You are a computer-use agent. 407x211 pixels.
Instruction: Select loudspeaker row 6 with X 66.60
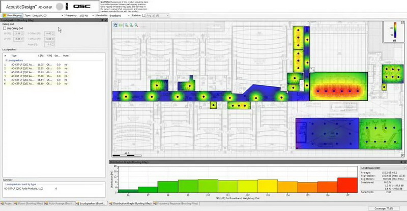pyautogui.click(x=36, y=83)
